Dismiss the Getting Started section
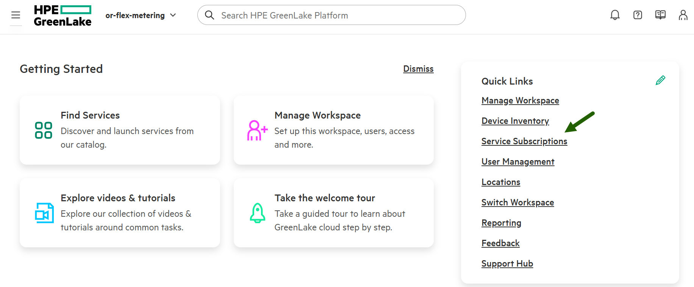694x287 pixels. tap(418, 69)
